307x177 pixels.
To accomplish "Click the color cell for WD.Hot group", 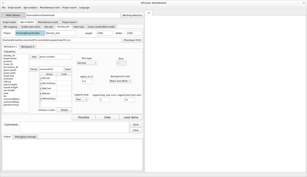I will coord(64,78).
